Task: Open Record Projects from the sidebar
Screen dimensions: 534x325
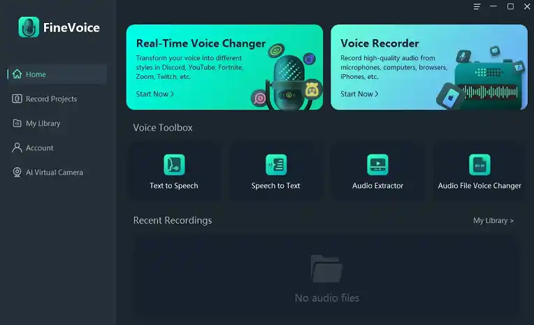Action: [x=52, y=99]
